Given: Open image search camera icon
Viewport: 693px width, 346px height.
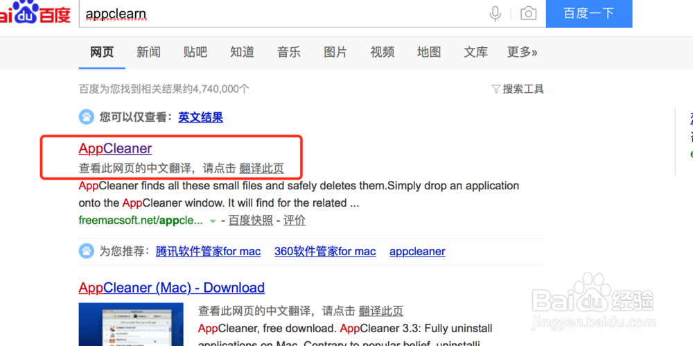Looking at the screenshot, I should point(528,14).
